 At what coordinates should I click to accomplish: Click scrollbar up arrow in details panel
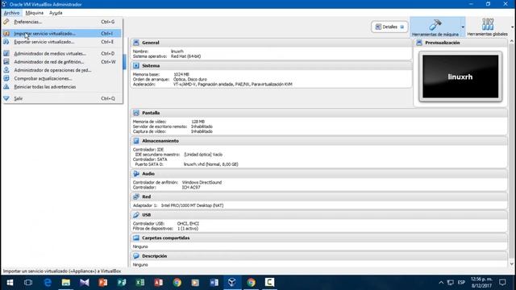pos(512,41)
